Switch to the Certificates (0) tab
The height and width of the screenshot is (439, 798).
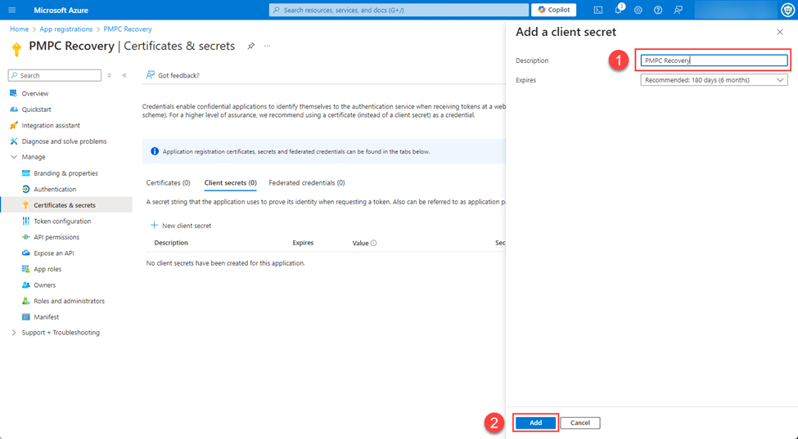tap(168, 183)
